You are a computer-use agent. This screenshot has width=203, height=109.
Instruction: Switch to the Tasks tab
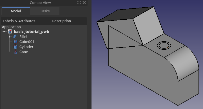point(45,11)
